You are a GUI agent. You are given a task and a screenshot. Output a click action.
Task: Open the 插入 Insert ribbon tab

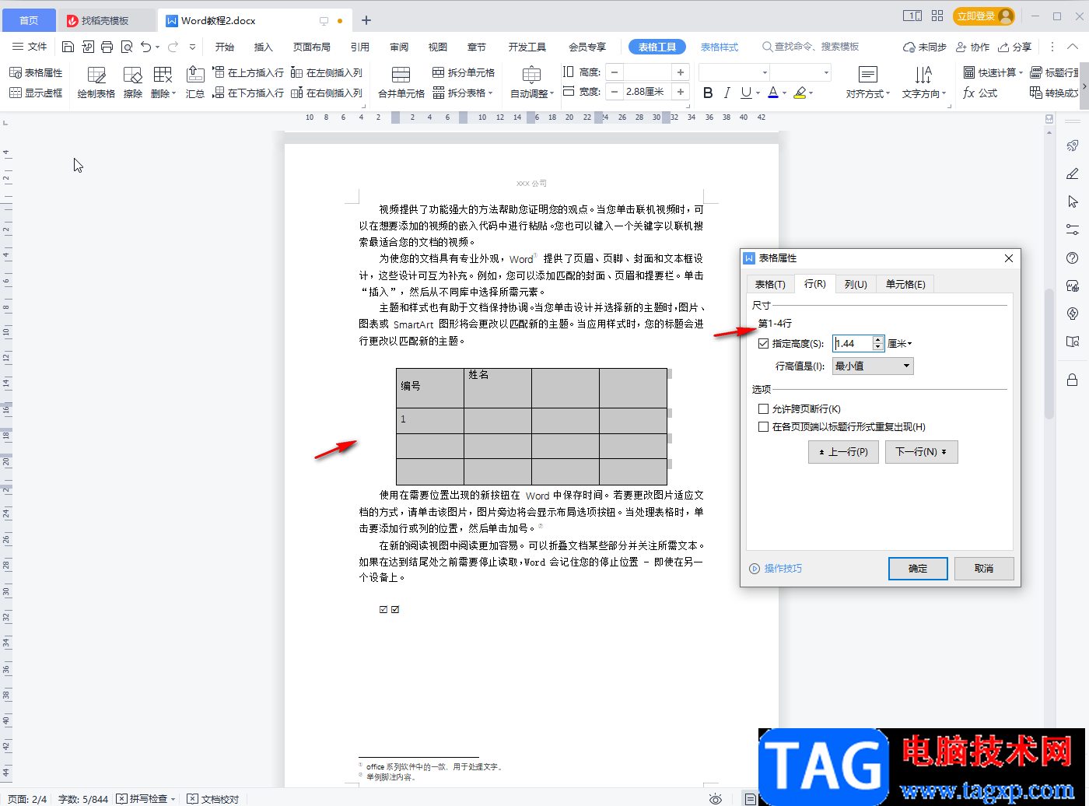264,47
